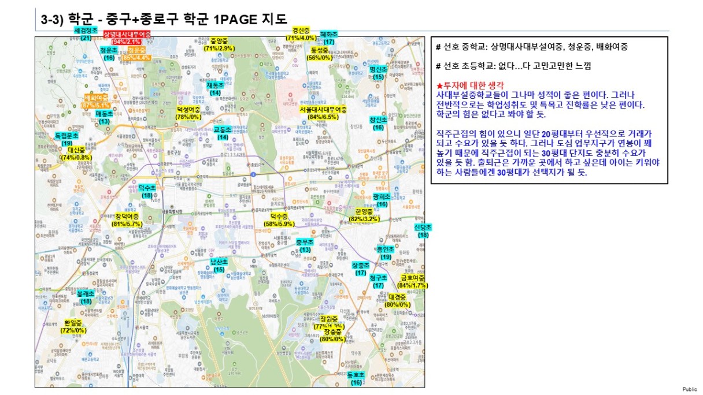The width and height of the screenshot is (703, 395).
Task: Select the 청구초 (17) label
Action: coord(379,281)
